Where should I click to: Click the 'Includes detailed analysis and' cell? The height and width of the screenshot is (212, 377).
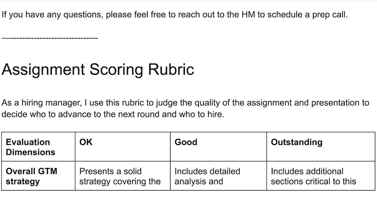tap(218, 176)
